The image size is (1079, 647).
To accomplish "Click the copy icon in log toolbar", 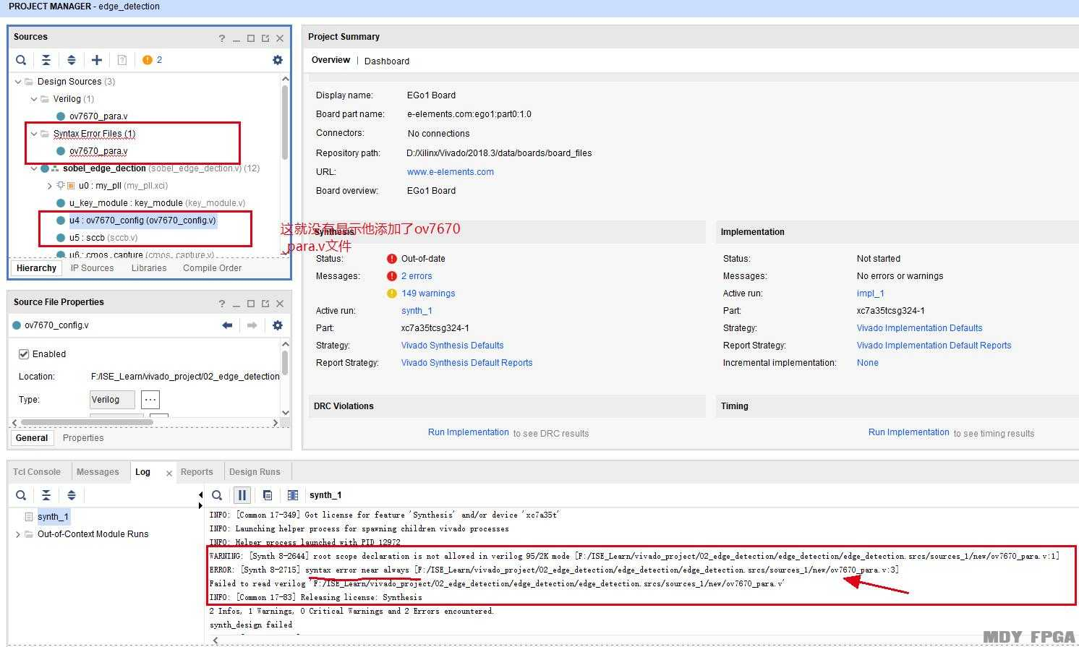I will point(268,495).
